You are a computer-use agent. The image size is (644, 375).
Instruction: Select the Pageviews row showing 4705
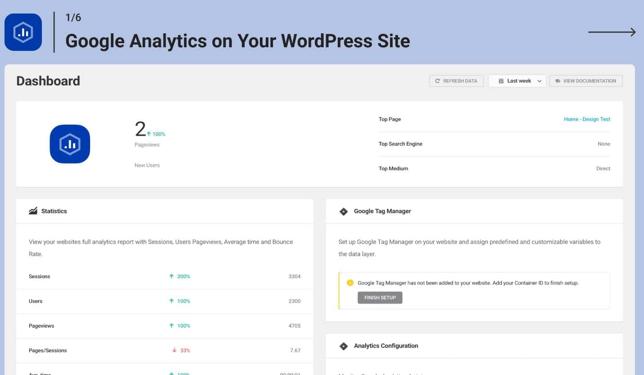164,326
